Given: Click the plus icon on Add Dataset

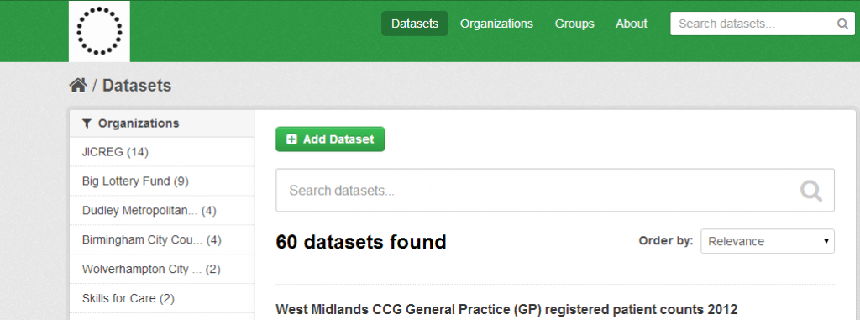Looking at the screenshot, I should tap(291, 139).
